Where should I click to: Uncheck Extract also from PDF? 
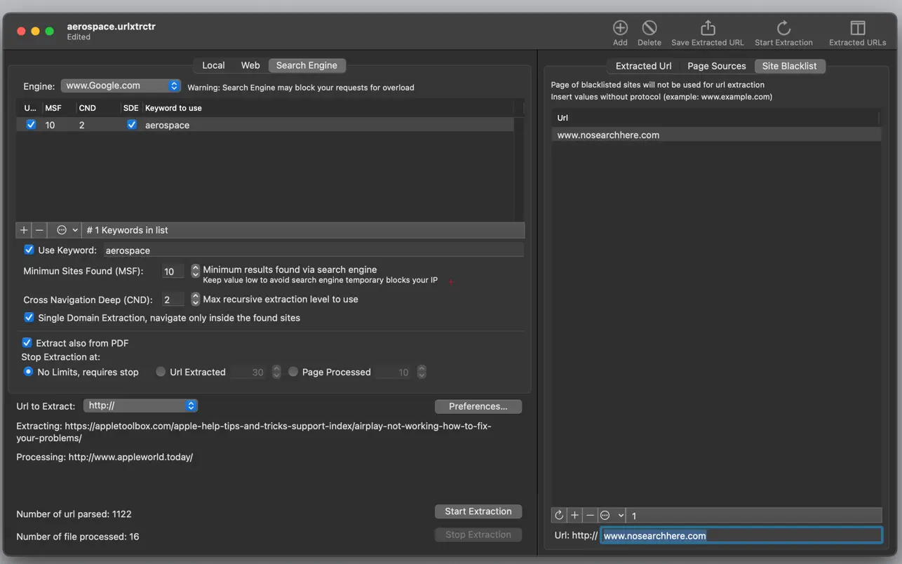[x=27, y=343]
